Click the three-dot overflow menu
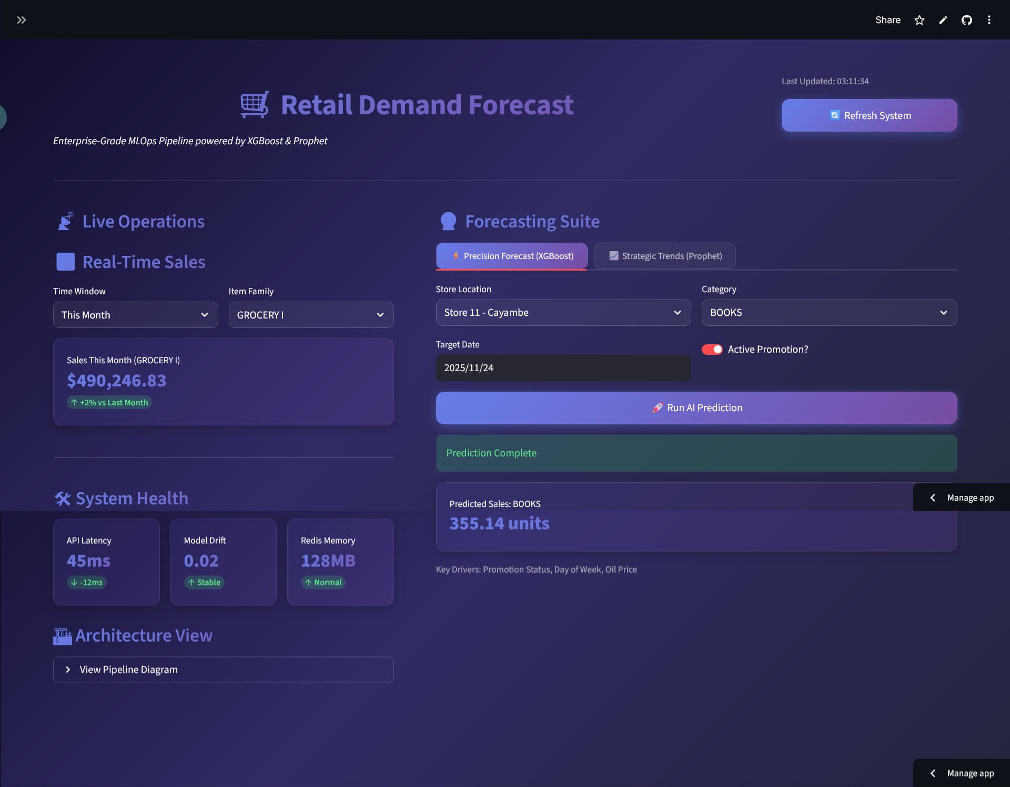This screenshot has width=1010, height=787. [989, 19]
